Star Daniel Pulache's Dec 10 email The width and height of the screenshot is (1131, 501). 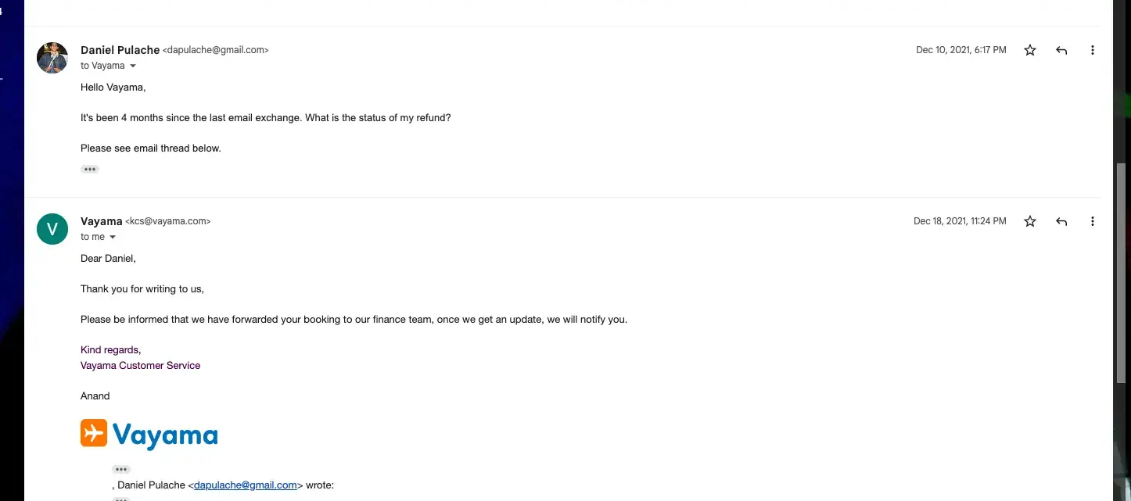pyautogui.click(x=1030, y=50)
